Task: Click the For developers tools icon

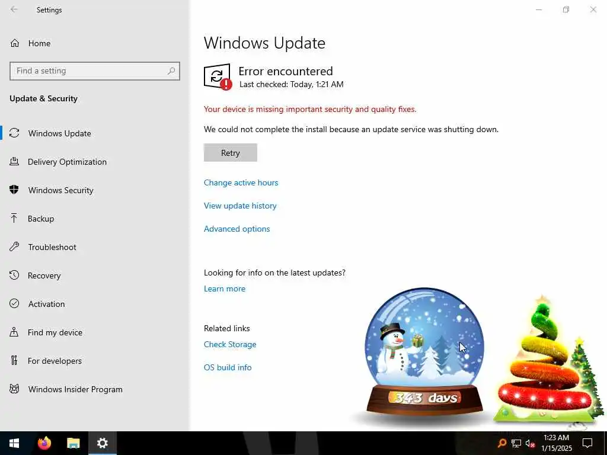Action: coord(14,361)
